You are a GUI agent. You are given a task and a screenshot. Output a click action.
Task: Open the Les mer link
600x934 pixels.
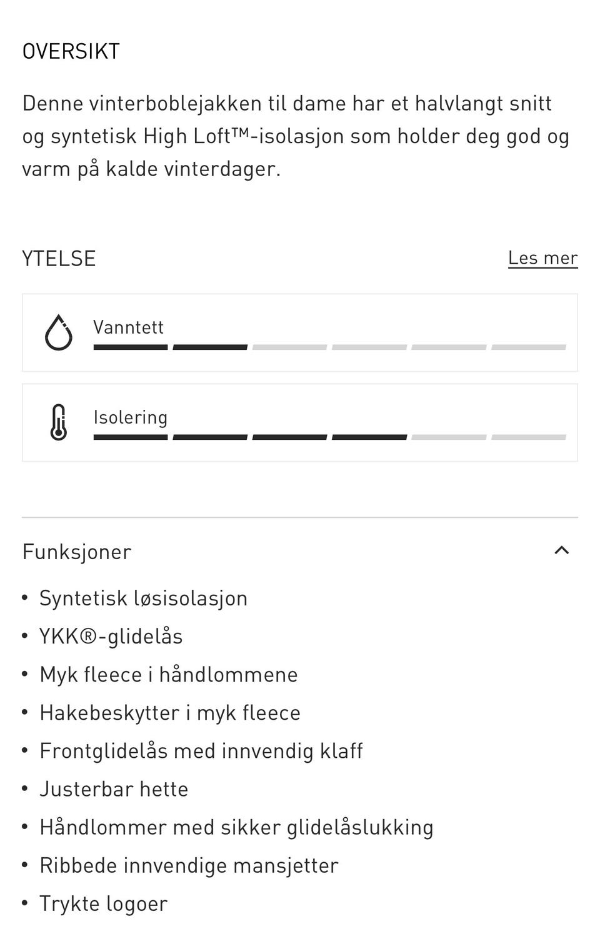pos(542,258)
